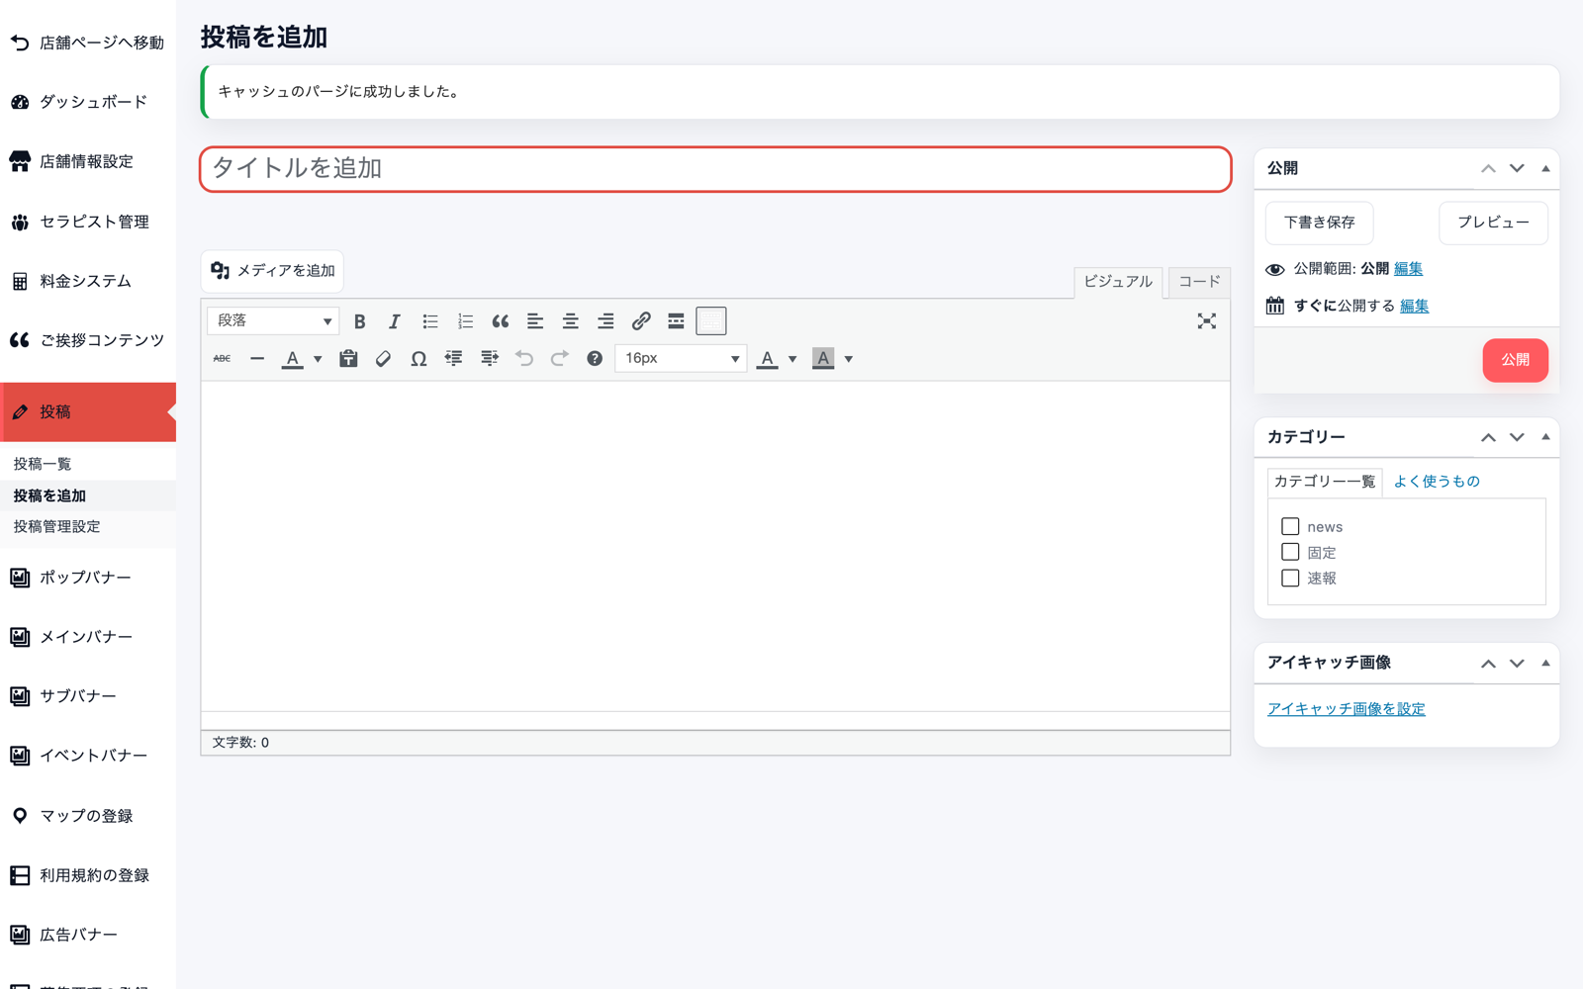1583x989 pixels.
Task: Open text background color picker arrow
Action: (x=849, y=359)
